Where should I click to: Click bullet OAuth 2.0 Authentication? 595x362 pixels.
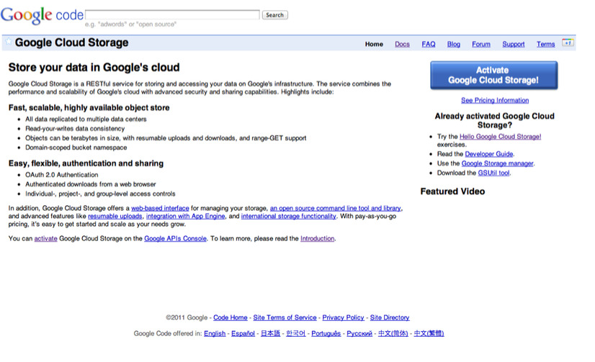click(x=61, y=175)
